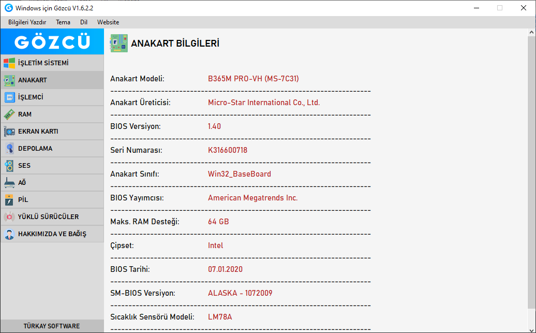The width and height of the screenshot is (536, 333).
Task: Click the Windows flag icon for İşletim Sistemi
Action: tap(9, 63)
